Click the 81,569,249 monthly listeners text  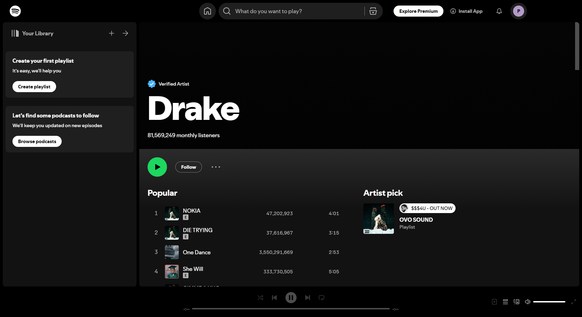tap(184, 135)
